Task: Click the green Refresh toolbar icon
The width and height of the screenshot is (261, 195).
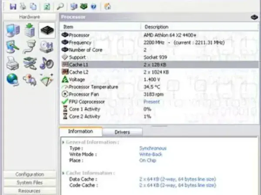Action: 47,6
